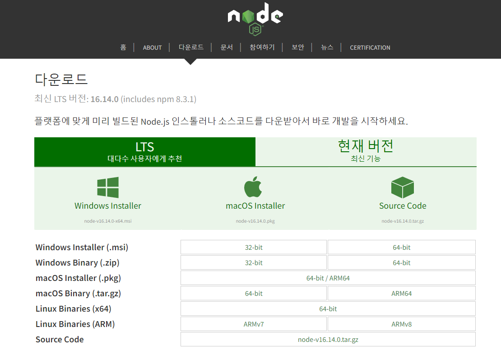Open the 뉴스 menu item
The image size is (501, 355).
coord(327,47)
